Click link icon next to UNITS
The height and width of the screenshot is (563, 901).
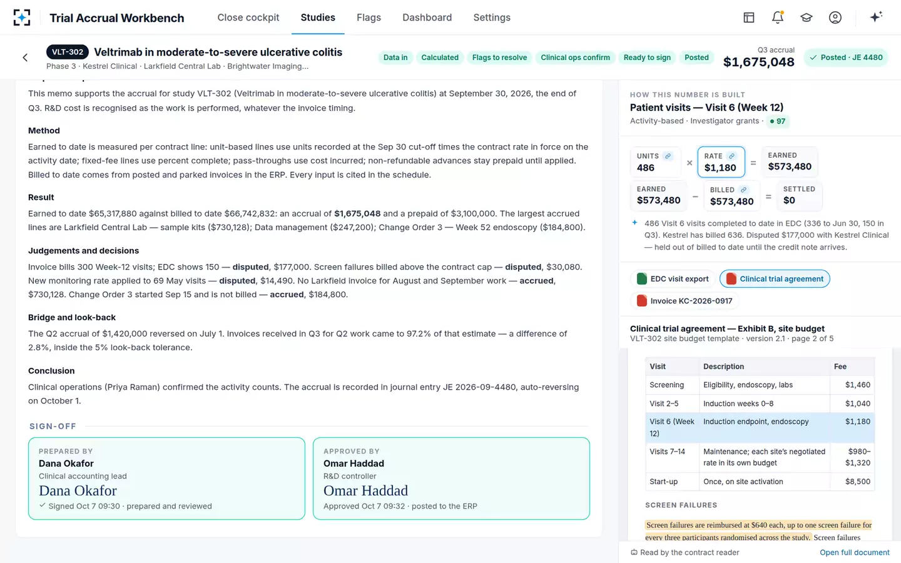point(668,156)
